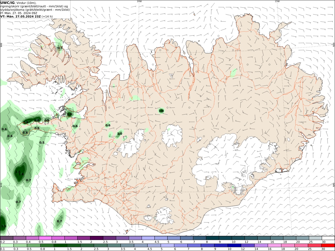Click the 1.3 value near Breiðafjörður coast
This screenshot has width=335, height=251.
pyautogui.click(x=69, y=114)
